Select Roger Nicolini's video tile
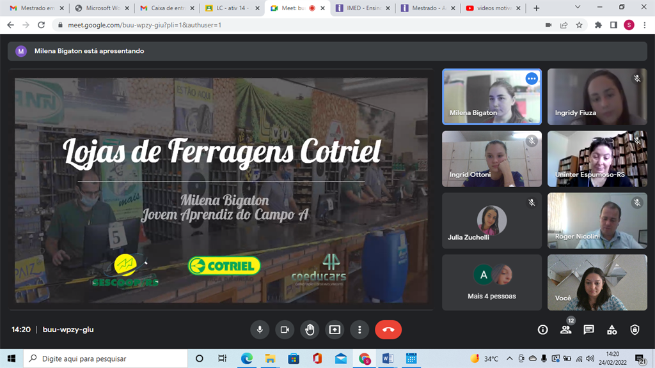655x368 pixels. click(597, 220)
